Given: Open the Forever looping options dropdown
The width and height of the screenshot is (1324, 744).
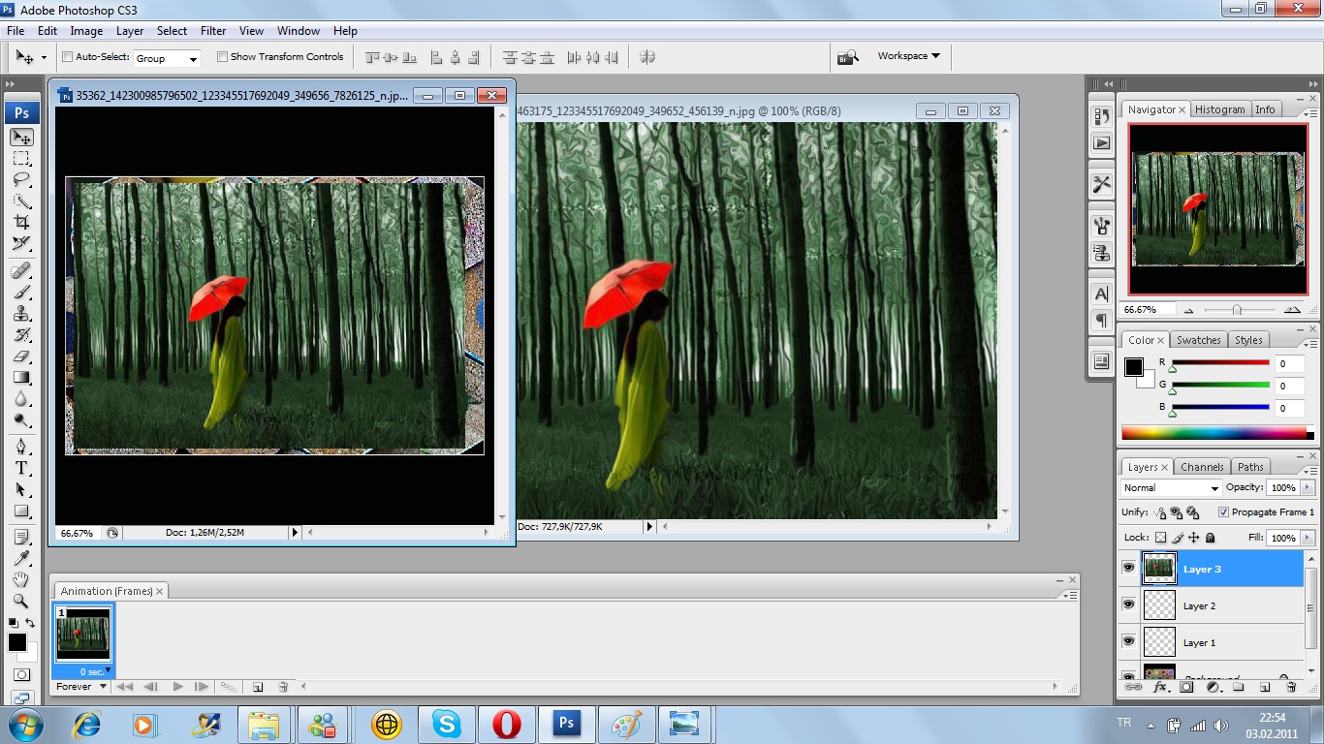Looking at the screenshot, I should point(81,687).
